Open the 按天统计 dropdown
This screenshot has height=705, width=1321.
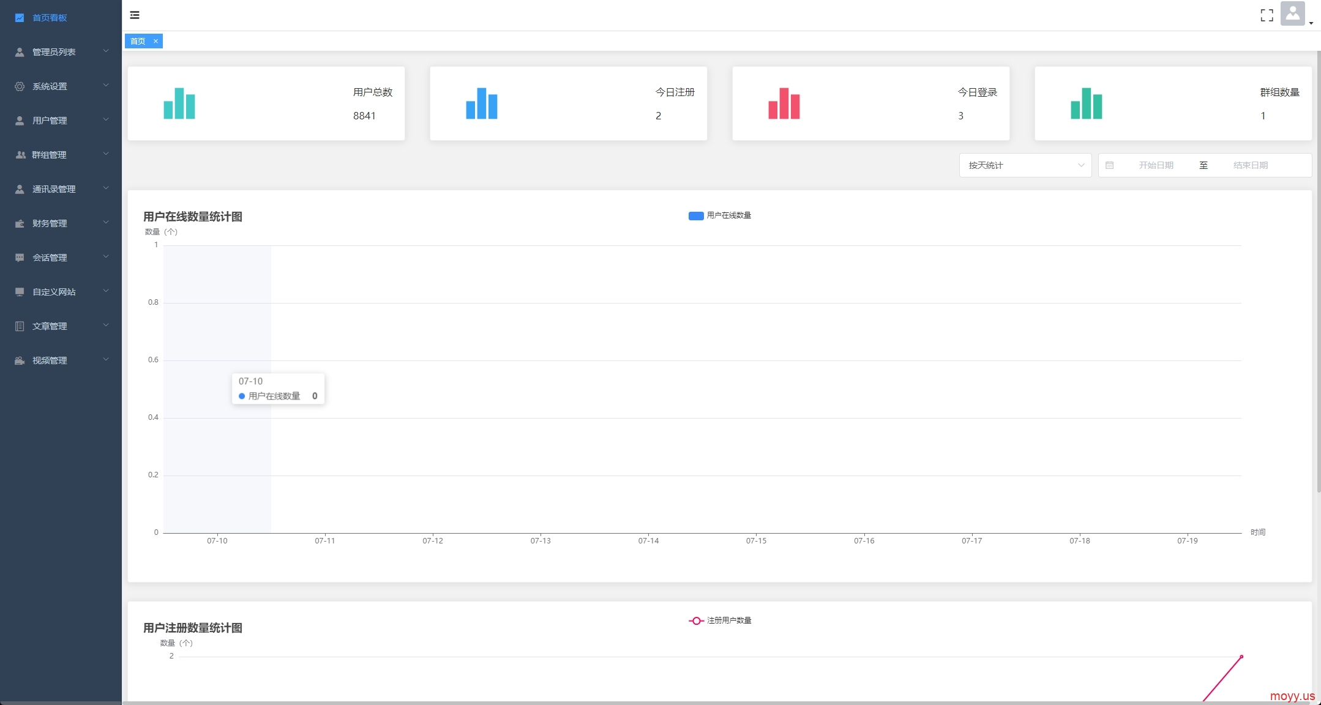coord(1025,165)
